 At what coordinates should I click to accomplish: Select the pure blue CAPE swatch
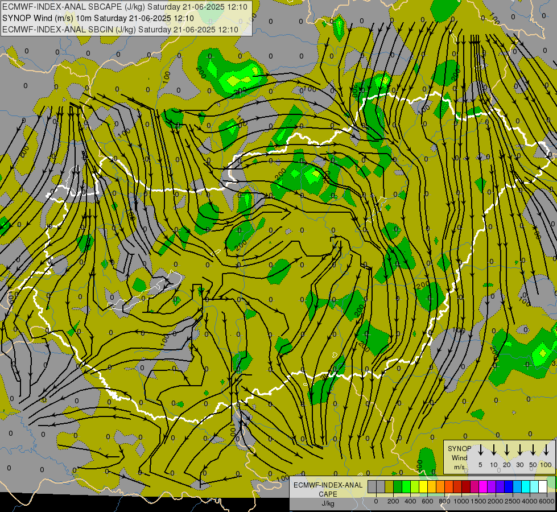click(x=509, y=486)
